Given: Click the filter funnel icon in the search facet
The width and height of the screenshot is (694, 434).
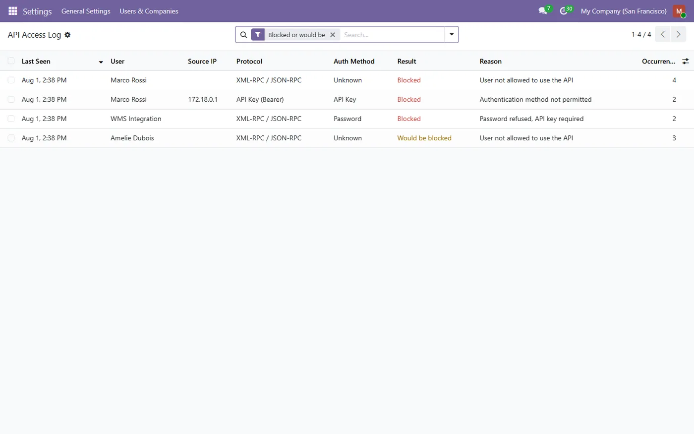Looking at the screenshot, I should tap(258, 35).
